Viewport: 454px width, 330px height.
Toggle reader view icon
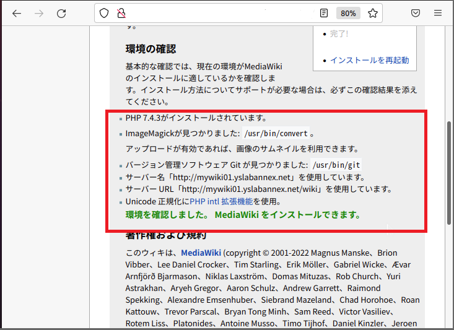[x=324, y=13]
